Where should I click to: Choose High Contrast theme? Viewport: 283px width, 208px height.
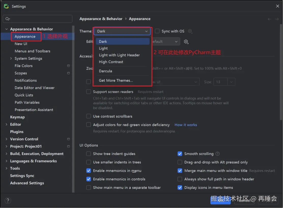point(123,62)
